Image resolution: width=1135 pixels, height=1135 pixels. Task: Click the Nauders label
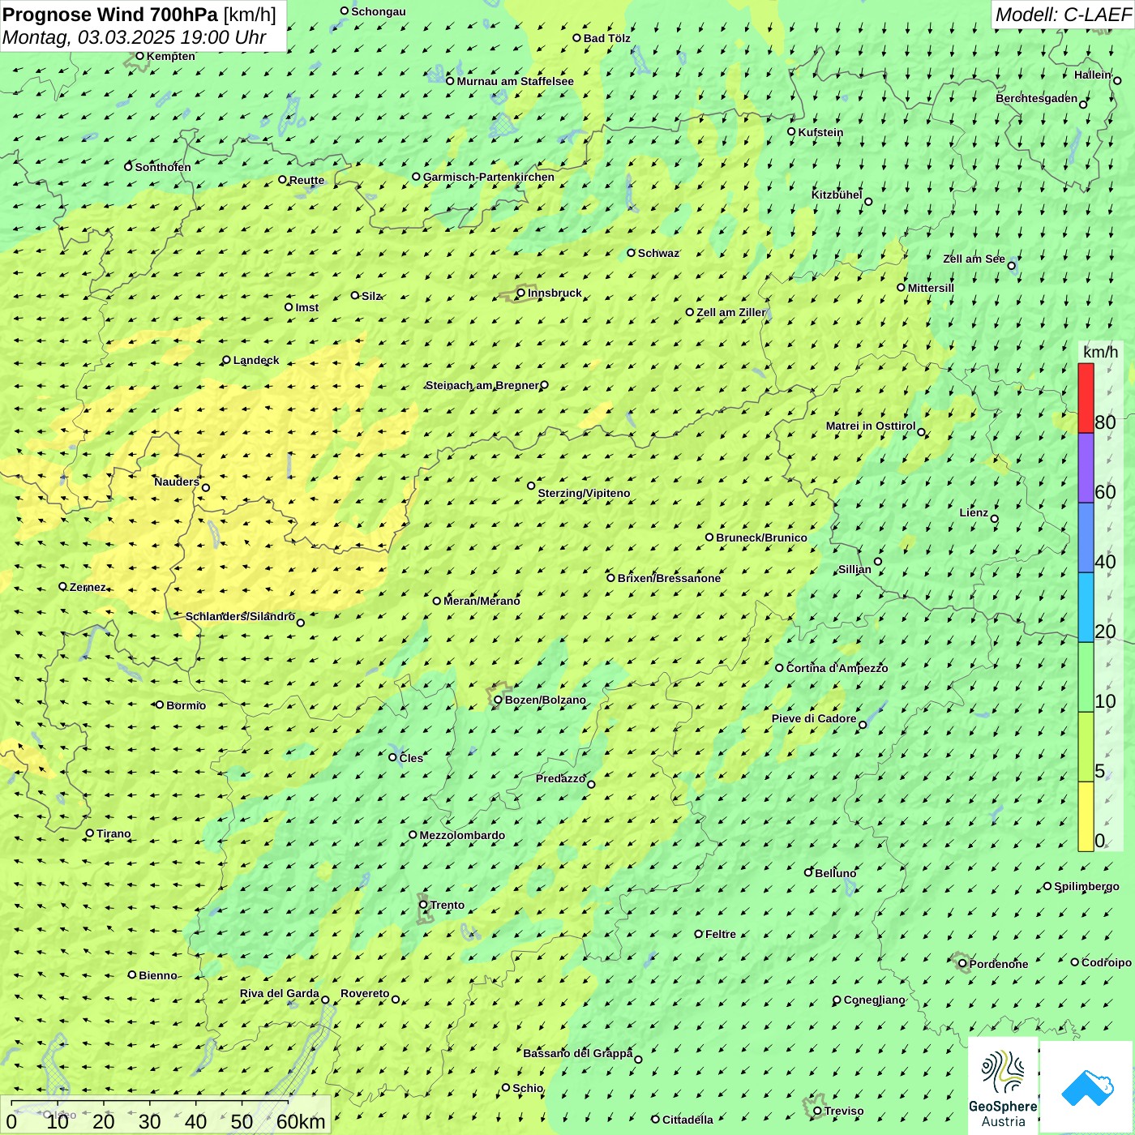(x=176, y=482)
